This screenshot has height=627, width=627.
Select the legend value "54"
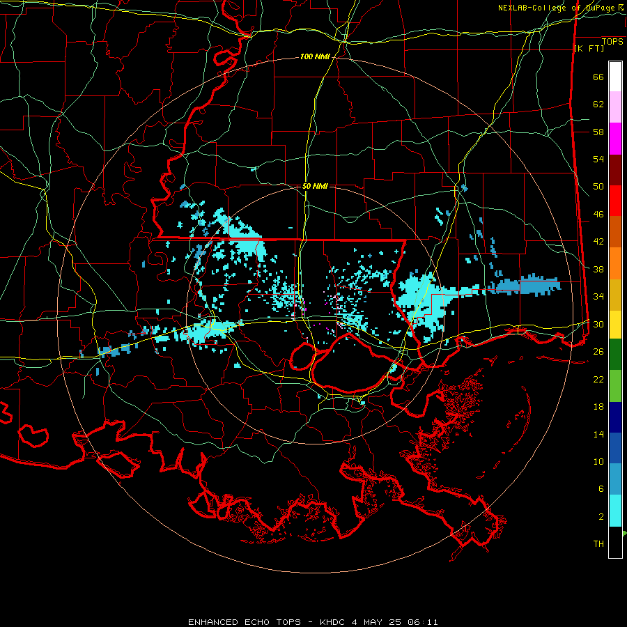[598, 159]
